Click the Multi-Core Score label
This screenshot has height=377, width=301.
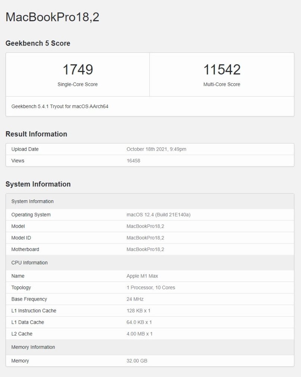[222, 84]
